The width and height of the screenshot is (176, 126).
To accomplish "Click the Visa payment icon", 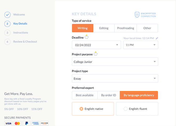I will point(8,123).
